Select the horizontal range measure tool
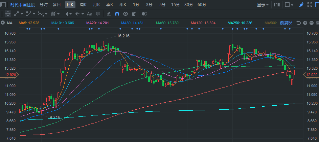The height and width of the screenshot is (142, 319). pyautogui.click(x=65, y=14)
